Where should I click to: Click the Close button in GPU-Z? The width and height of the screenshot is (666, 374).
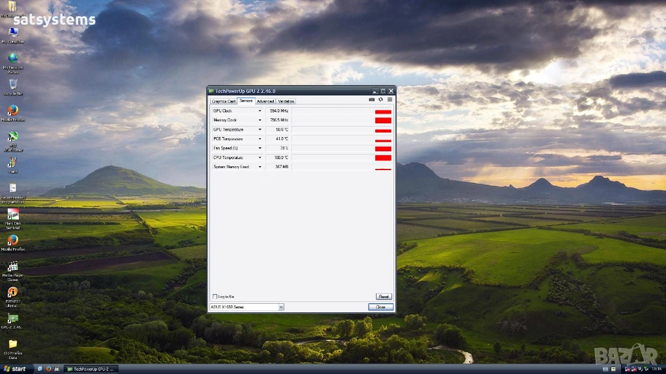click(x=380, y=307)
